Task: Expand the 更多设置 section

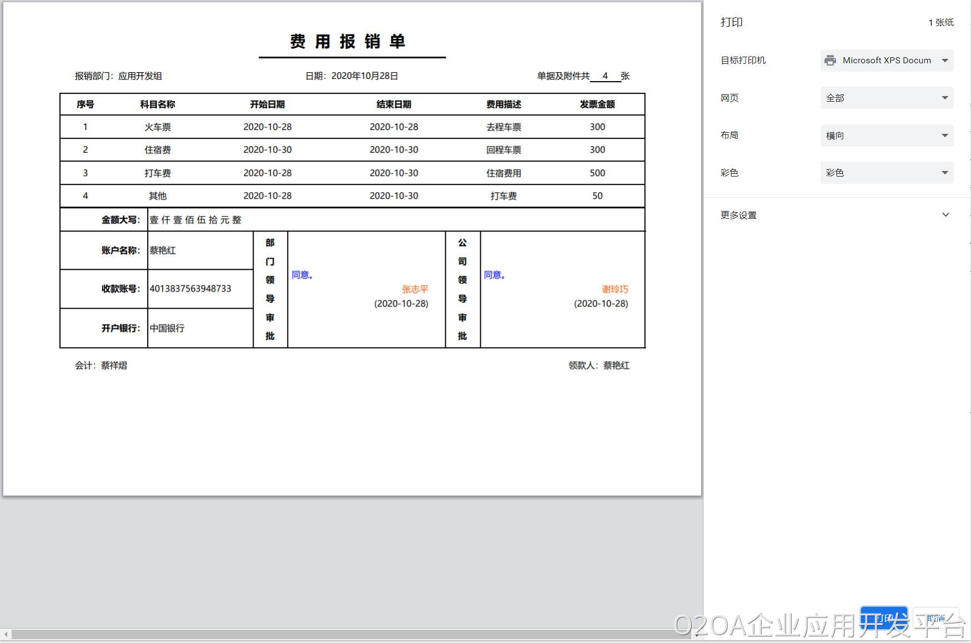Action: tap(738, 215)
